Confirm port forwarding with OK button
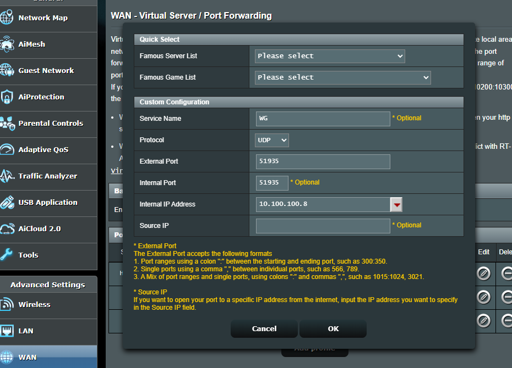 point(333,328)
